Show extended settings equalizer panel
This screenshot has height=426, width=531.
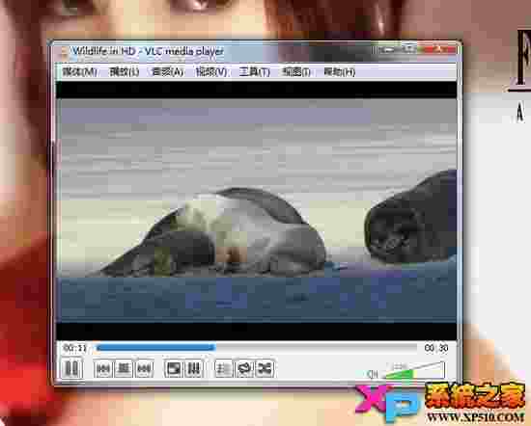point(194,368)
